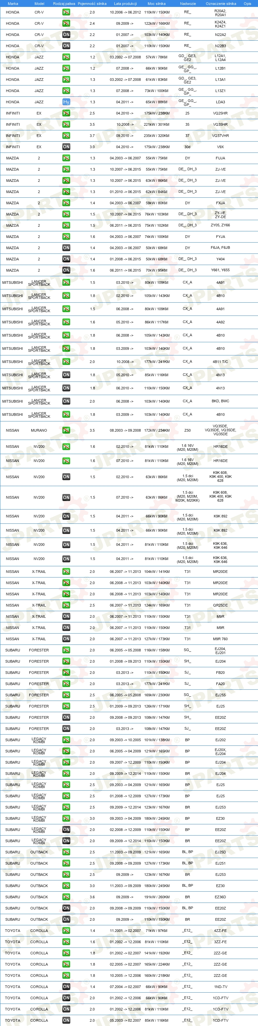Image resolution: width=258 pixels, height=1026 pixels.
Task: Click petrol icon in Nissan Murano row
Action: pos(66,431)
